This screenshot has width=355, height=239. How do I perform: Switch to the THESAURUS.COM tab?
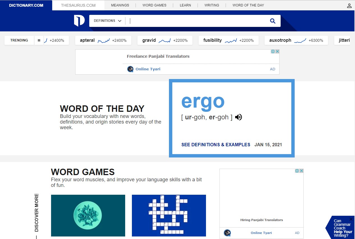78,5
